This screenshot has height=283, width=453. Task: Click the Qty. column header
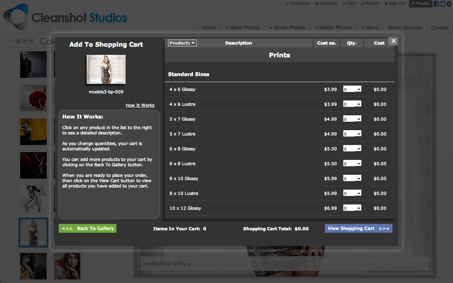(352, 43)
